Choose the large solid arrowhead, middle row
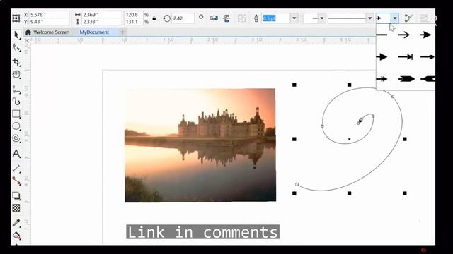 382,56
